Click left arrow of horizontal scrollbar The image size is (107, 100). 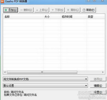(5, 72)
